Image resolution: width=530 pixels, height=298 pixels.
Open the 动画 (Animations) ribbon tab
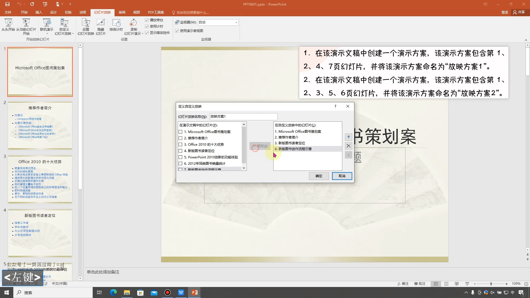(83, 12)
